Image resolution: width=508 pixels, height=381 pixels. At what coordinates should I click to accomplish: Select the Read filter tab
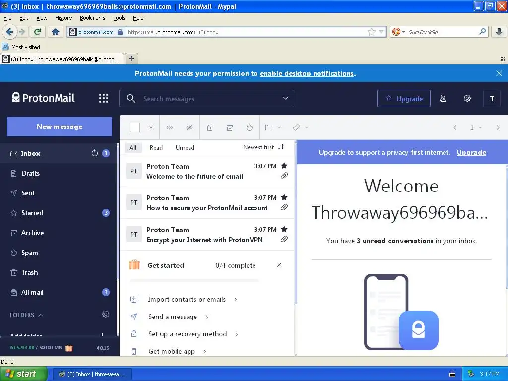[x=156, y=148]
